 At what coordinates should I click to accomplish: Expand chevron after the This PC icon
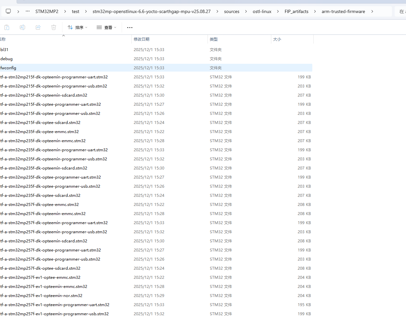[x=18, y=11]
